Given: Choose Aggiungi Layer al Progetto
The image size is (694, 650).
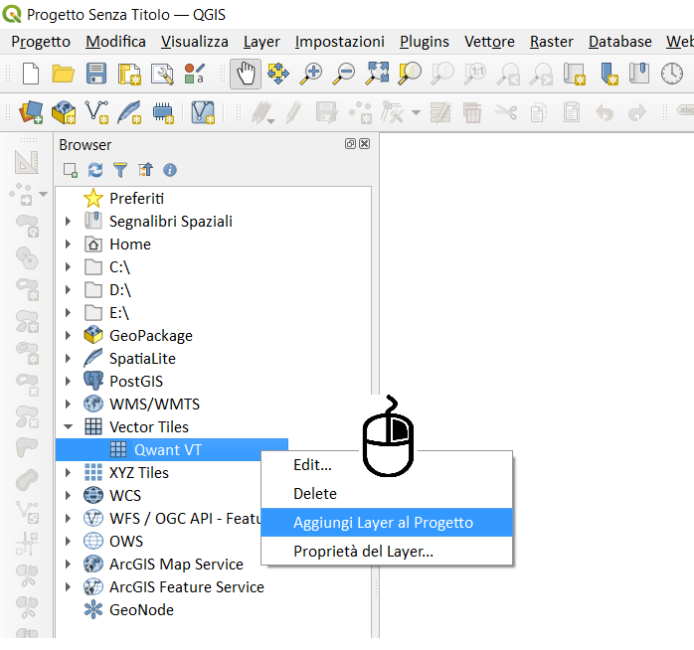Looking at the screenshot, I should coord(383,522).
